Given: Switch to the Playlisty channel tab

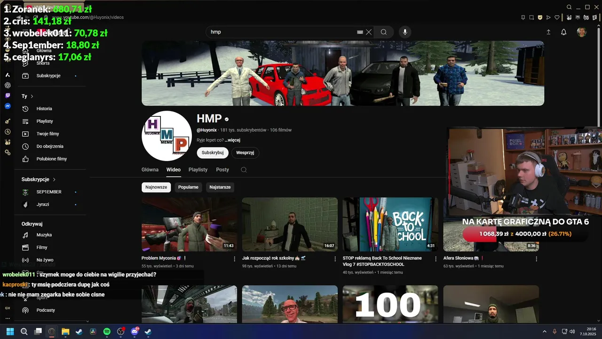Looking at the screenshot, I should (x=198, y=169).
